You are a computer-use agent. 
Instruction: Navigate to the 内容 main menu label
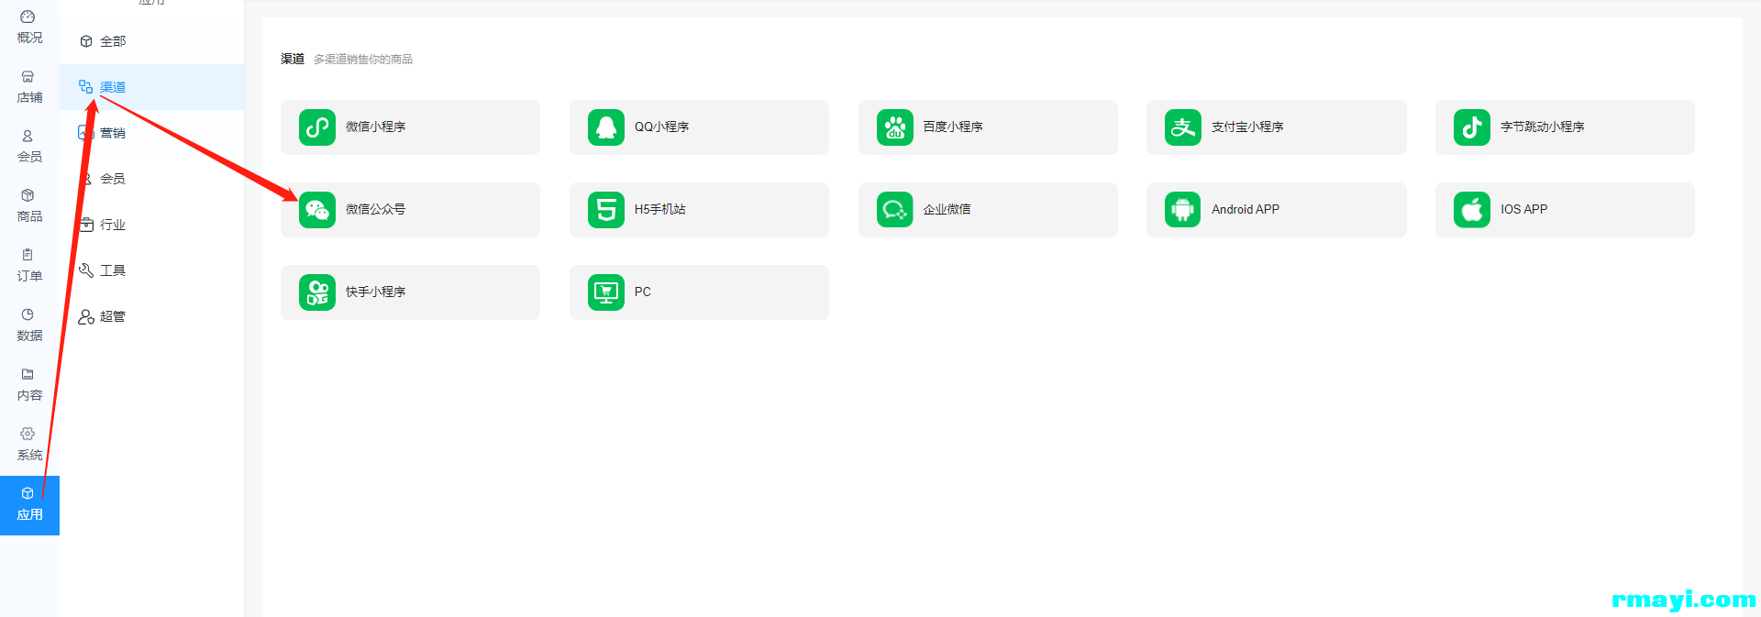29,395
